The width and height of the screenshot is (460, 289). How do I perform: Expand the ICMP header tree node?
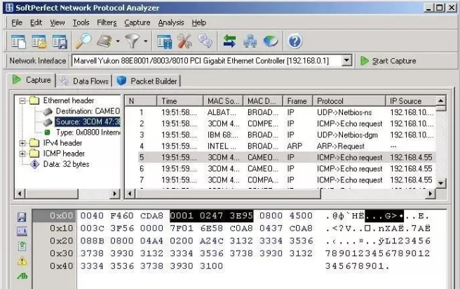22,154
